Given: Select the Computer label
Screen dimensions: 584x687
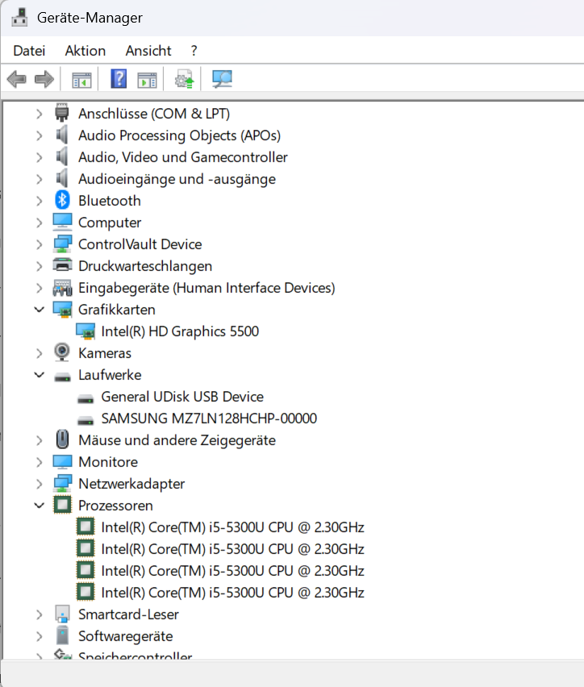Looking at the screenshot, I should (110, 223).
